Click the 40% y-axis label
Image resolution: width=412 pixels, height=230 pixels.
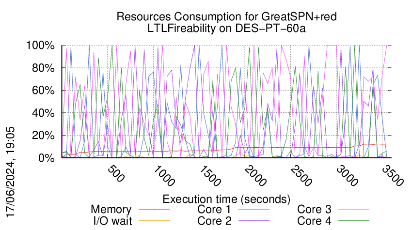tap(43, 113)
